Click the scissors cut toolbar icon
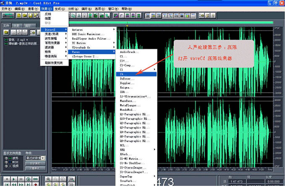Screen dimensions: 285x193 tap(79, 16)
